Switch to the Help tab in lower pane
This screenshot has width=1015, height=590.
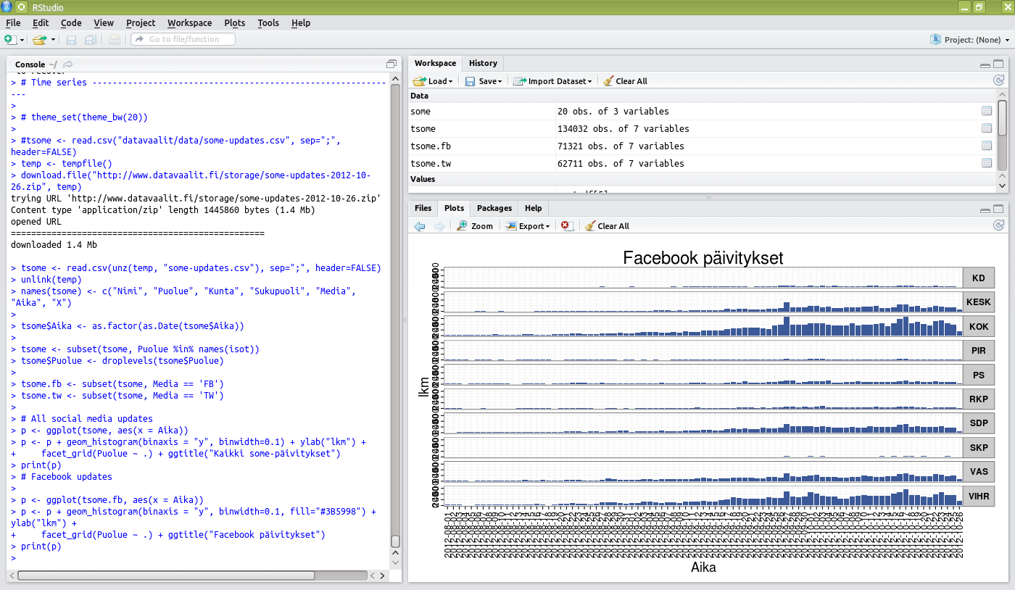tap(533, 208)
